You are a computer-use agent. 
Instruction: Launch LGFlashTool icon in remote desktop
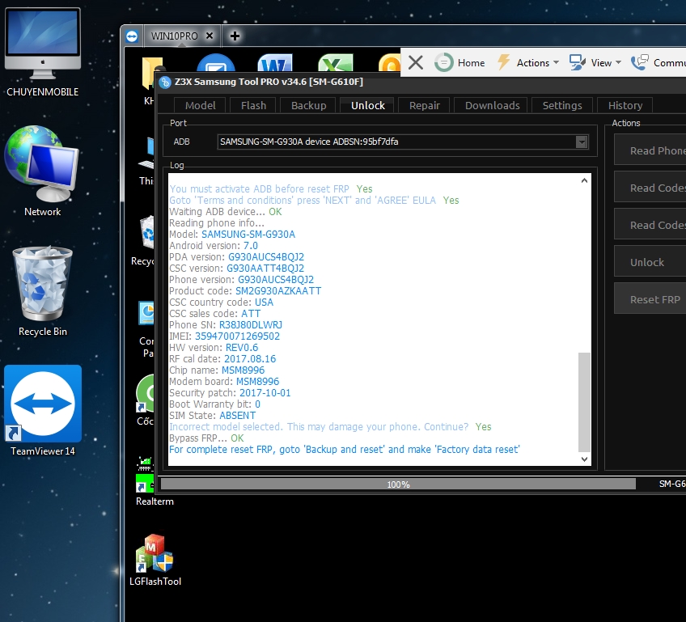(x=155, y=560)
